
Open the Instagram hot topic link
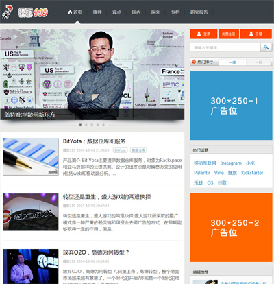pyautogui.click(x=231, y=163)
